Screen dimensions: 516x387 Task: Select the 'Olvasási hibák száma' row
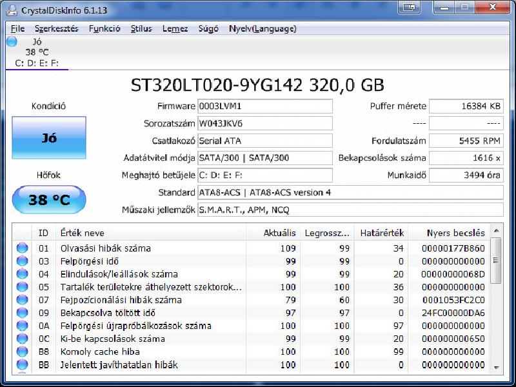pos(252,248)
